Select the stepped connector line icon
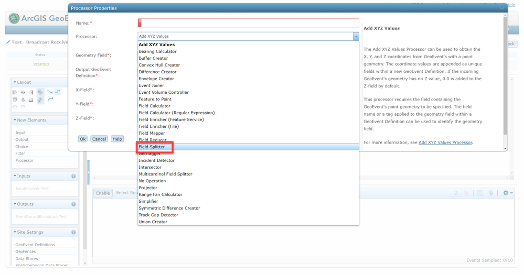This screenshot has width=524, height=275. [x=58, y=92]
